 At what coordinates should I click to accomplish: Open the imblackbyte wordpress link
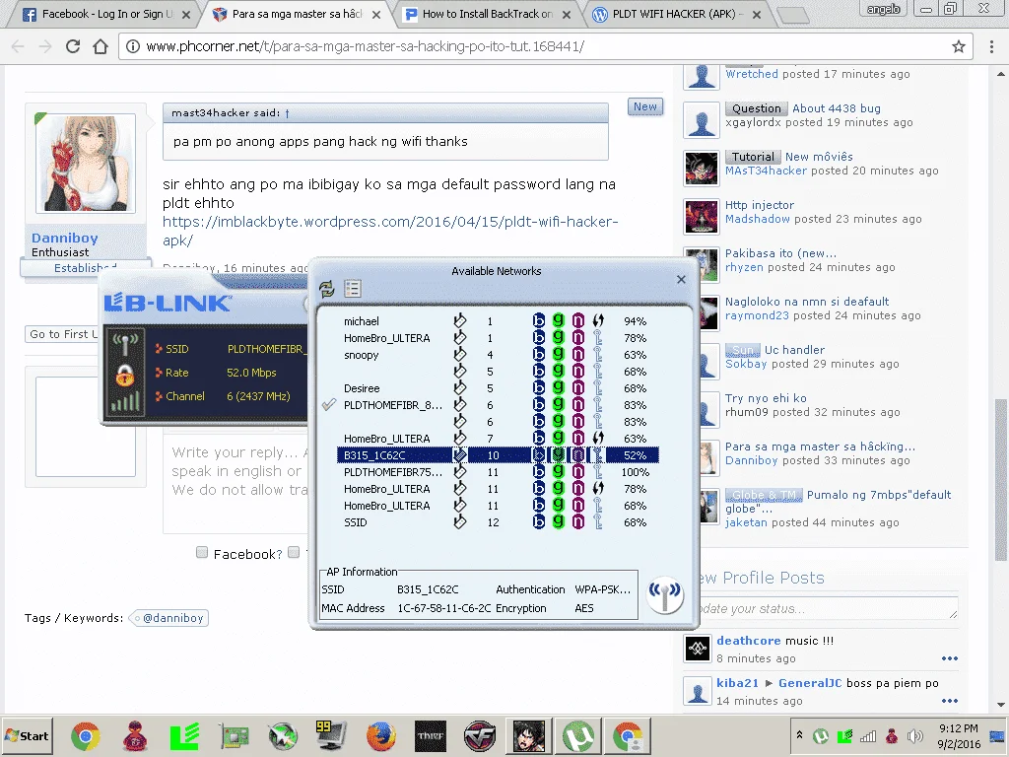coord(390,231)
